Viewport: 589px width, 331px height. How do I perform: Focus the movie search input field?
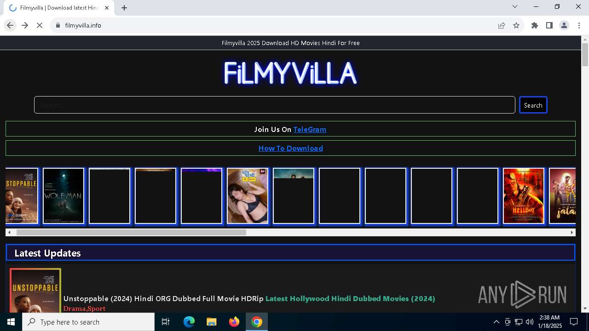coord(274,105)
